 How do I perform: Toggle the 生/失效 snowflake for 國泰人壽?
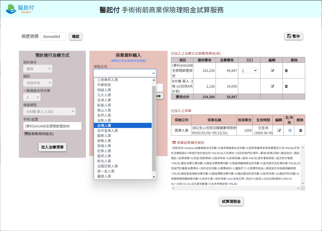290,130
